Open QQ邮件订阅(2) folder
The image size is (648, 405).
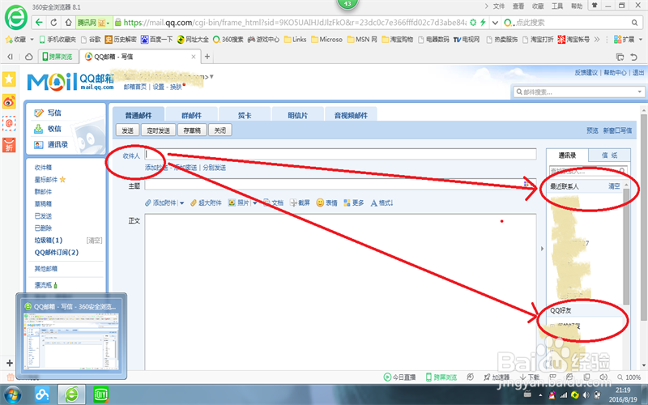coord(56,253)
